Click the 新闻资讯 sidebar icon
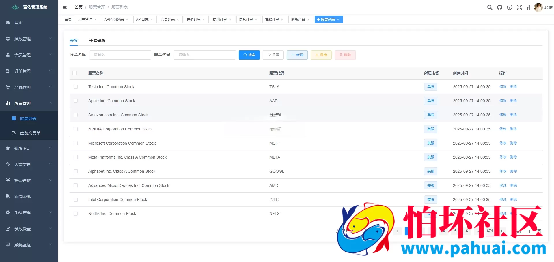The width and height of the screenshot is (554, 262). 8,196
